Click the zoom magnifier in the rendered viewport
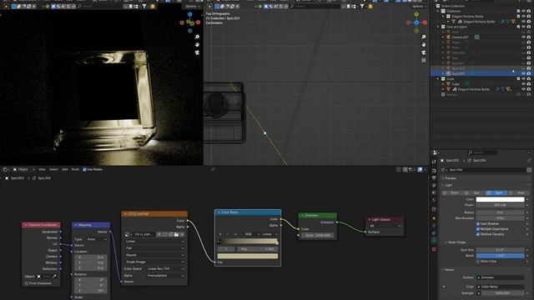Image resolution: width=534 pixels, height=300 pixels. [x=197, y=37]
